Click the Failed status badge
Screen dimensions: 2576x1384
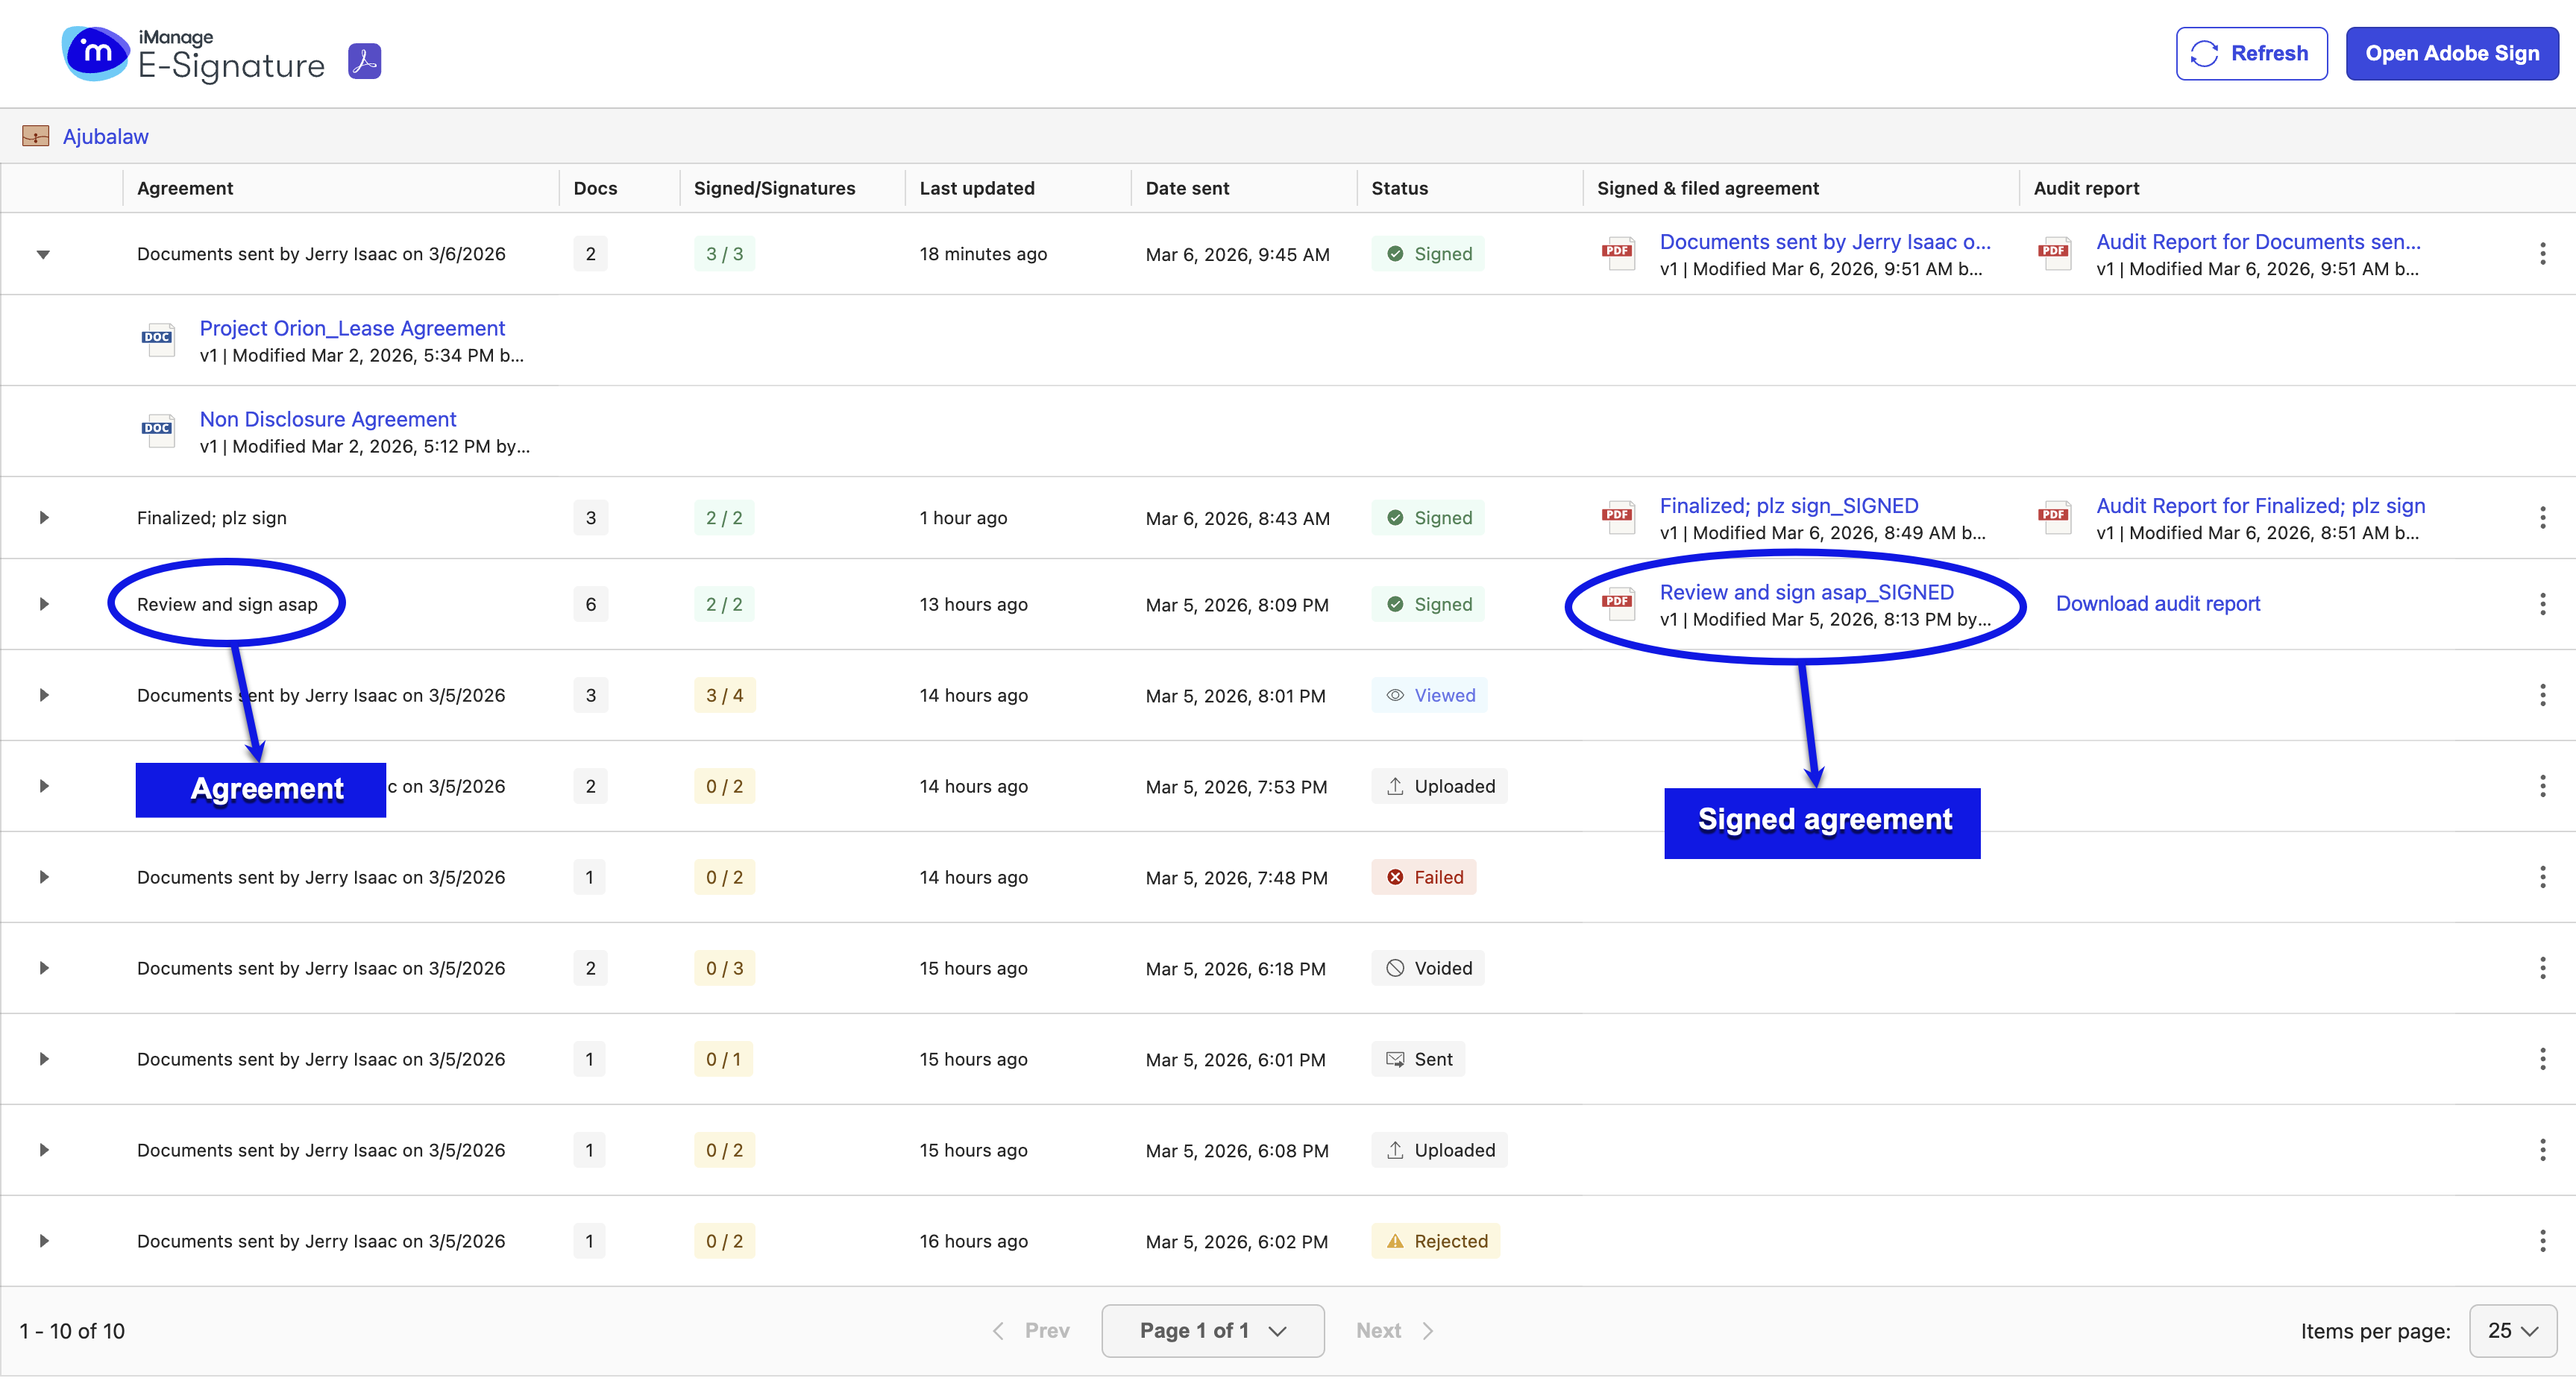[x=1424, y=877]
